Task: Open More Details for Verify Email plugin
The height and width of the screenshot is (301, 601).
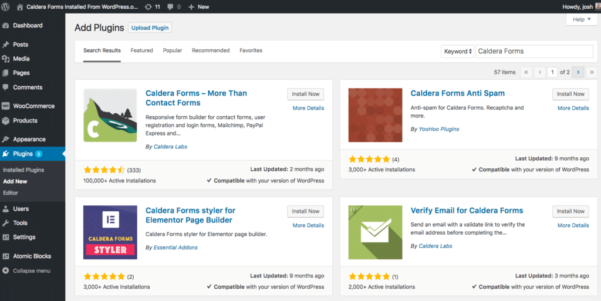Action: [573, 225]
